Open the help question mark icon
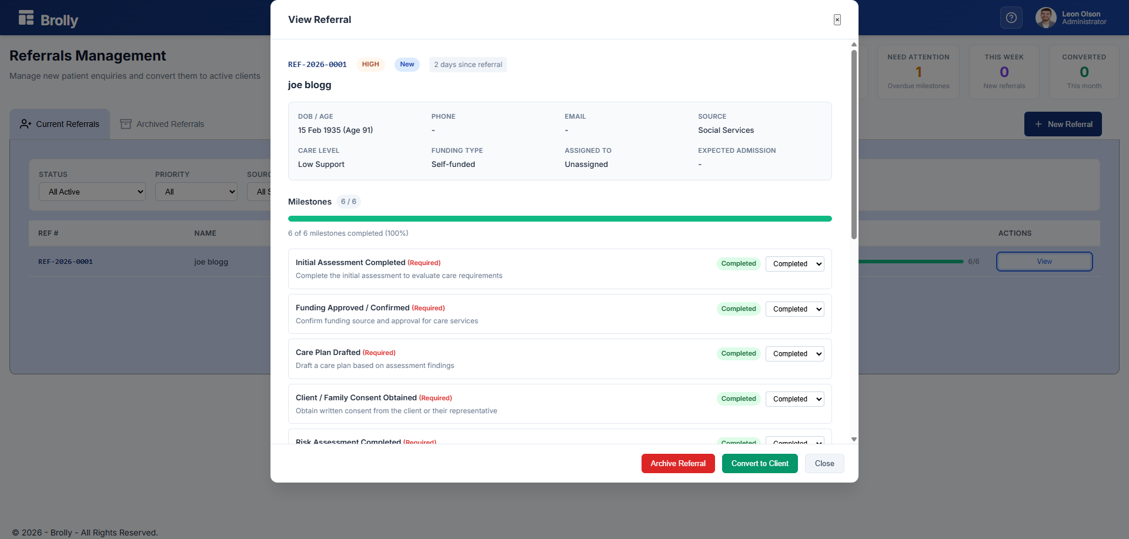Screen dimensions: 1129x539 click(1011, 18)
